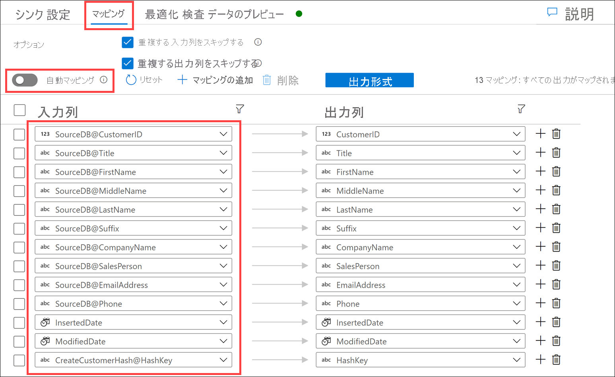Image resolution: width=615 pixels, height=377 pixels.
Task: Click the 出力形式 button
Action: point(370,80)
